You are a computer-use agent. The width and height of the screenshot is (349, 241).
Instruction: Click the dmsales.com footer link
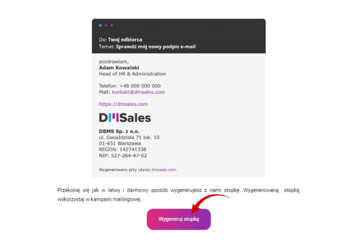164,170
